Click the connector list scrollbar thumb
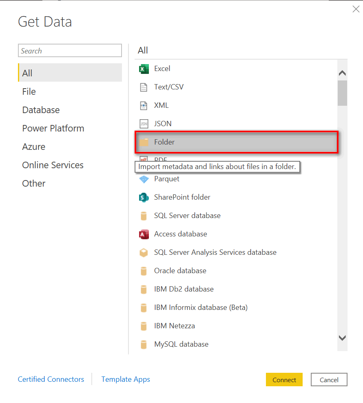This screenshot has width=363, height=403. (342, 93)
